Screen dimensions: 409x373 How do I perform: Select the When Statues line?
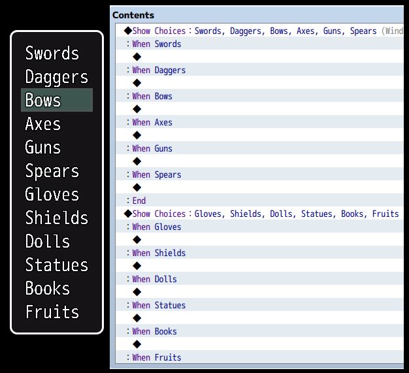click(x=259, y=304)
